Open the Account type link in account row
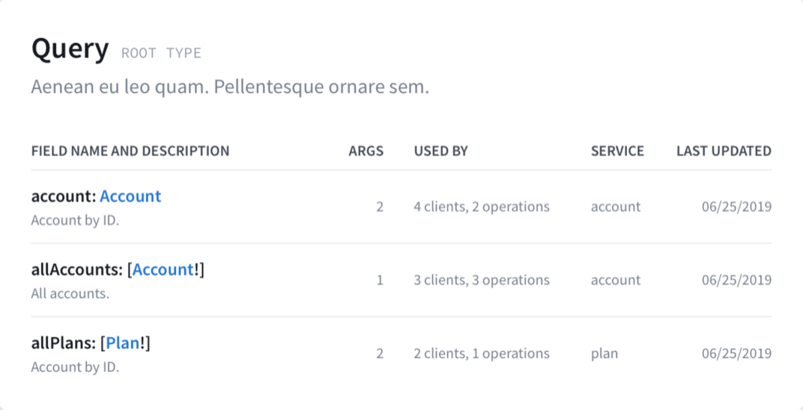The image size is (803, 410). (130, 196)
